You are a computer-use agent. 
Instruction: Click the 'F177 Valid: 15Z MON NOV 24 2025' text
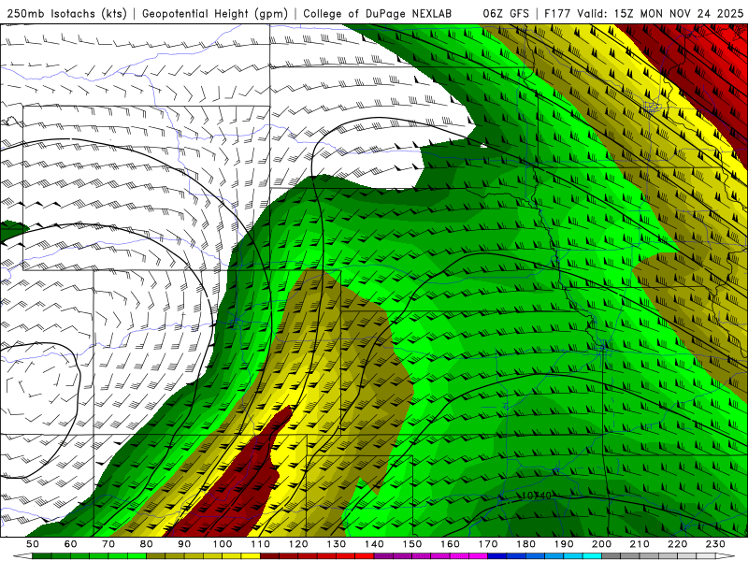point(643,13)
